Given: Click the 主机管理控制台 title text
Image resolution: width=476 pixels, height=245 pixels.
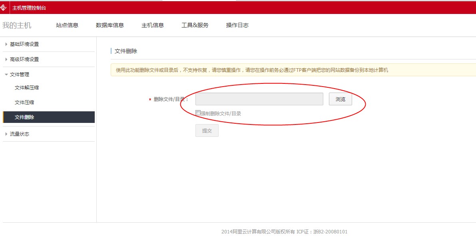Looking at the screenshot, I should [29, 8].
